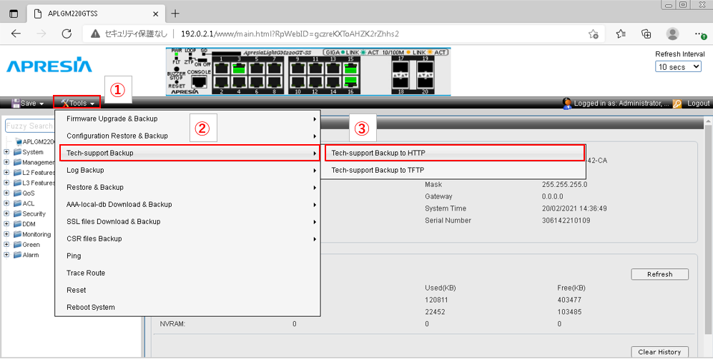
Task: Open a new browser tab
Action: click(175, 14)
